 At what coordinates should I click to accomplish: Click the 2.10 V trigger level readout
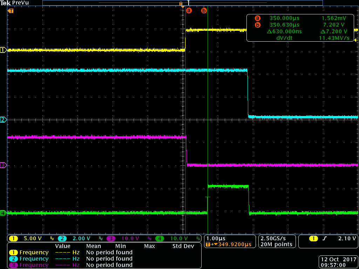coord(347,239)
